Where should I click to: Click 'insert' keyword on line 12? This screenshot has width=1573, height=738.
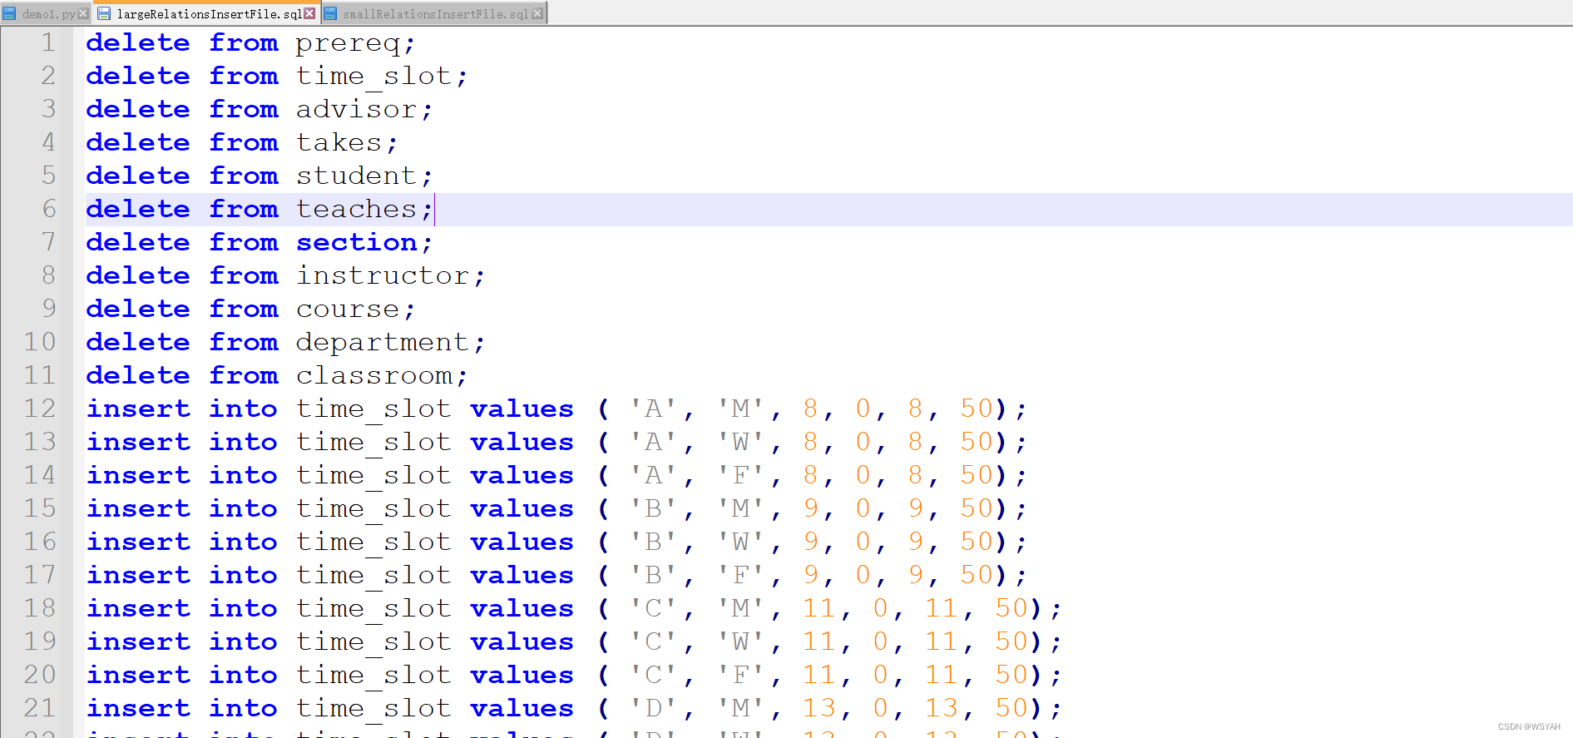click(x=138, y=409)
